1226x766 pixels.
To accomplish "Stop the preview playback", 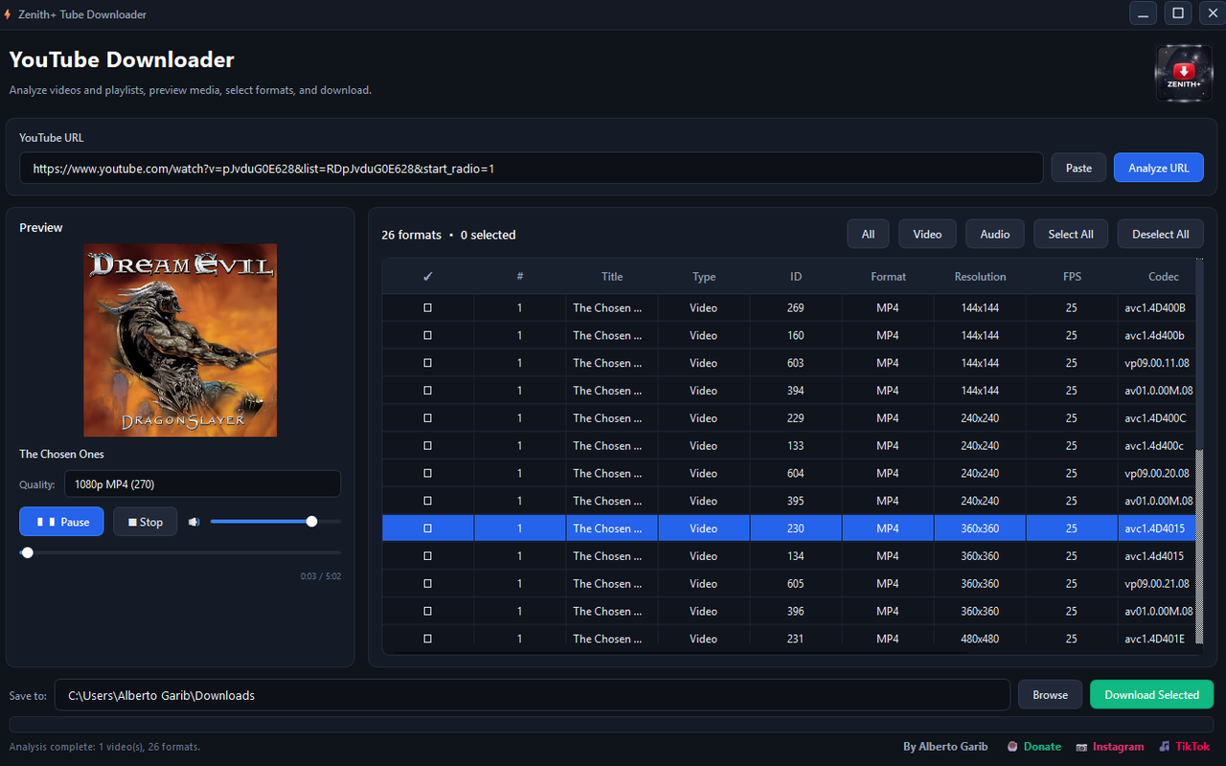I will [145, 522].
